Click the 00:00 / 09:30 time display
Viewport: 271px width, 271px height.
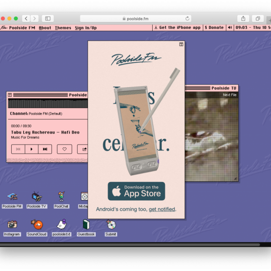point(21,126)
